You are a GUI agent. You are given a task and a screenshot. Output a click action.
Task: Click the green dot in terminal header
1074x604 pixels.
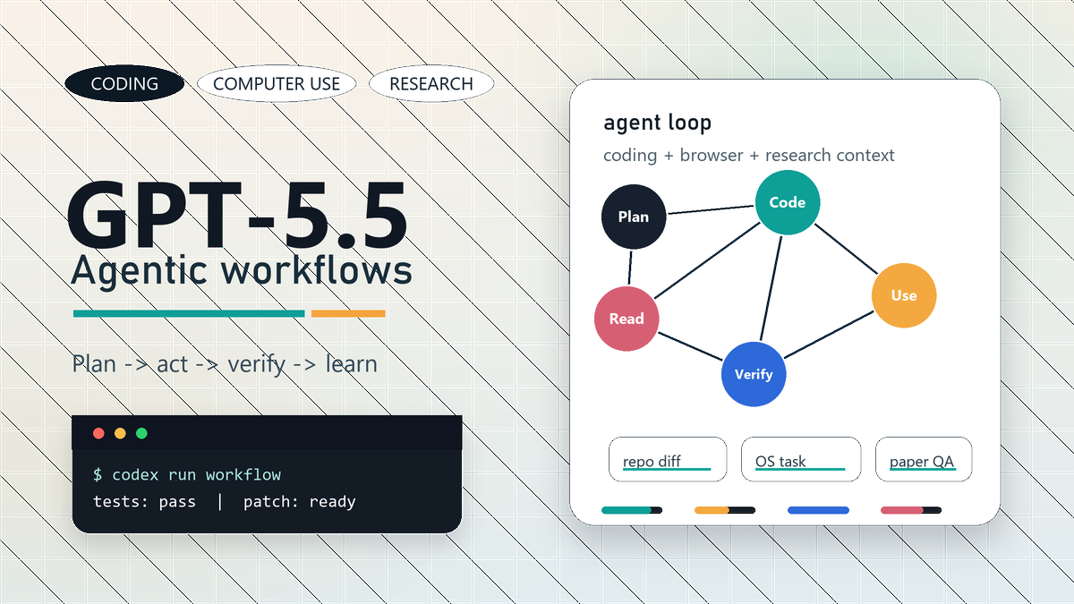141,434
